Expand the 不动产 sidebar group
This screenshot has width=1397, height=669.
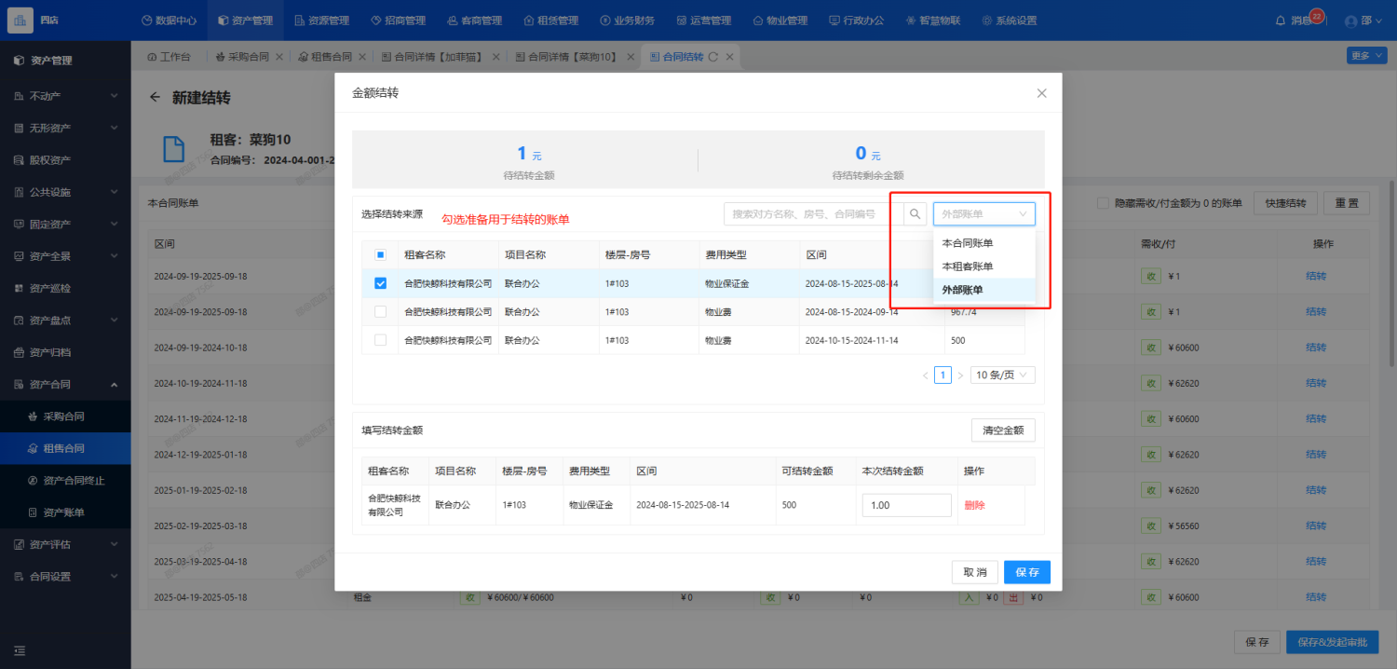[65, 96]
